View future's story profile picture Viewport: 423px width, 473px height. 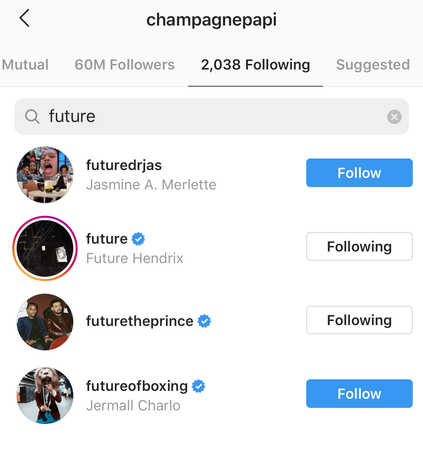click(x=45, y=248)
